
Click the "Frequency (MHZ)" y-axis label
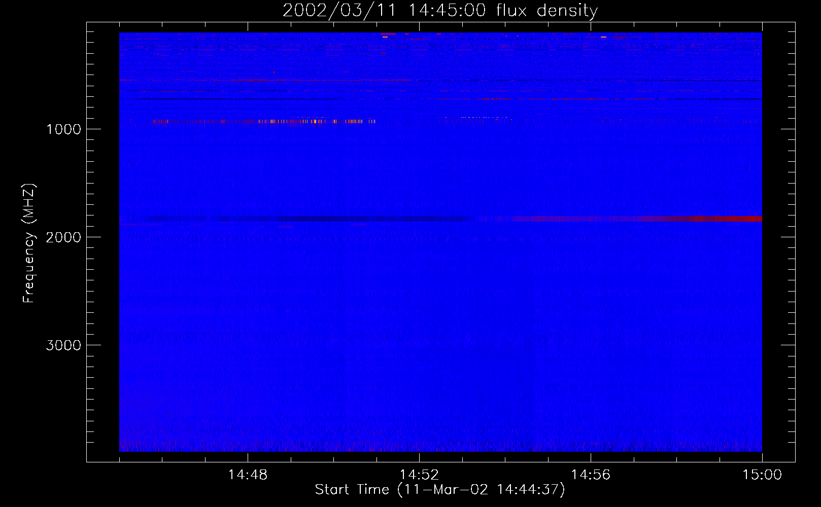coord(29,243)
